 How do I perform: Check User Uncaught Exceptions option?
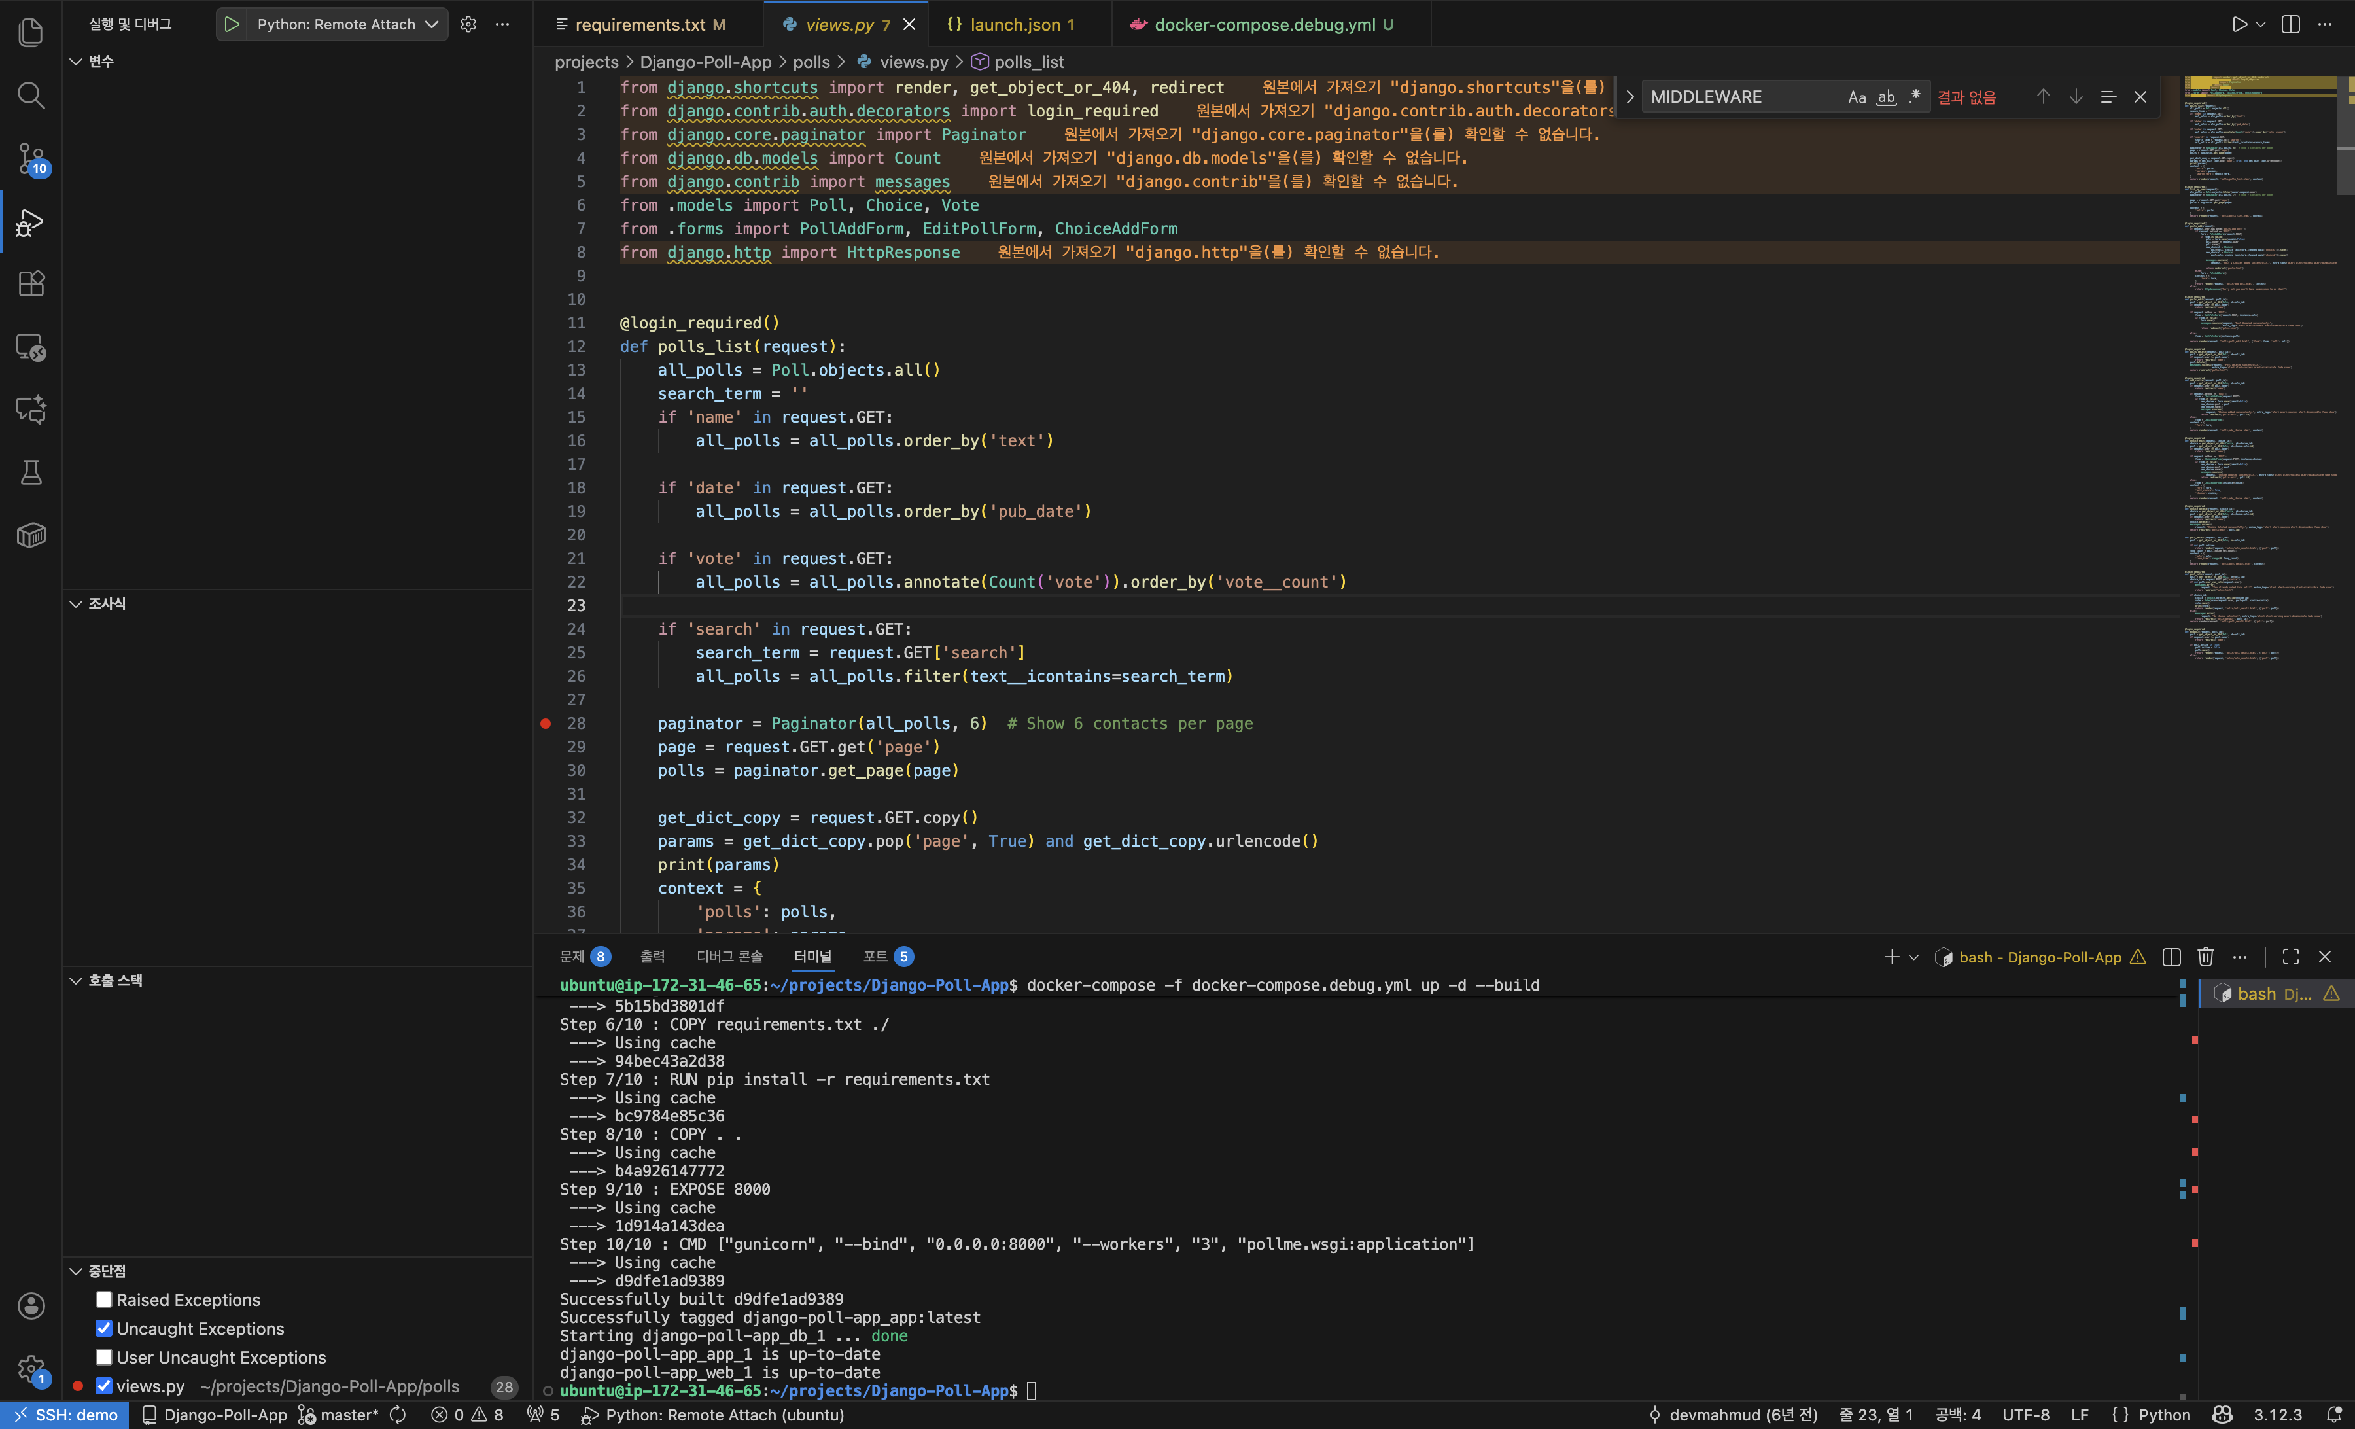coord(104,1357)
